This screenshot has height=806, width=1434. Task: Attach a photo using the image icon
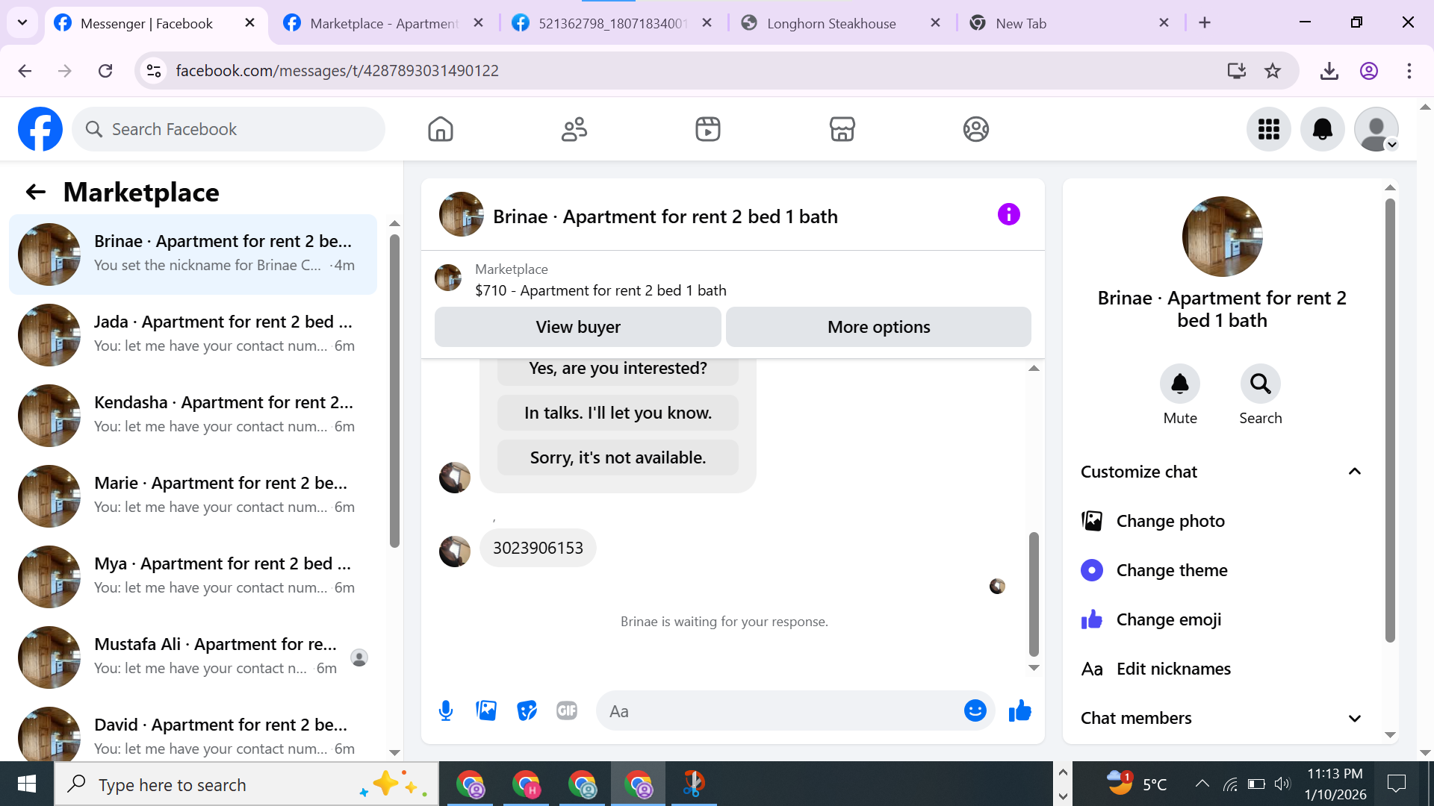[x=486, y=710]
